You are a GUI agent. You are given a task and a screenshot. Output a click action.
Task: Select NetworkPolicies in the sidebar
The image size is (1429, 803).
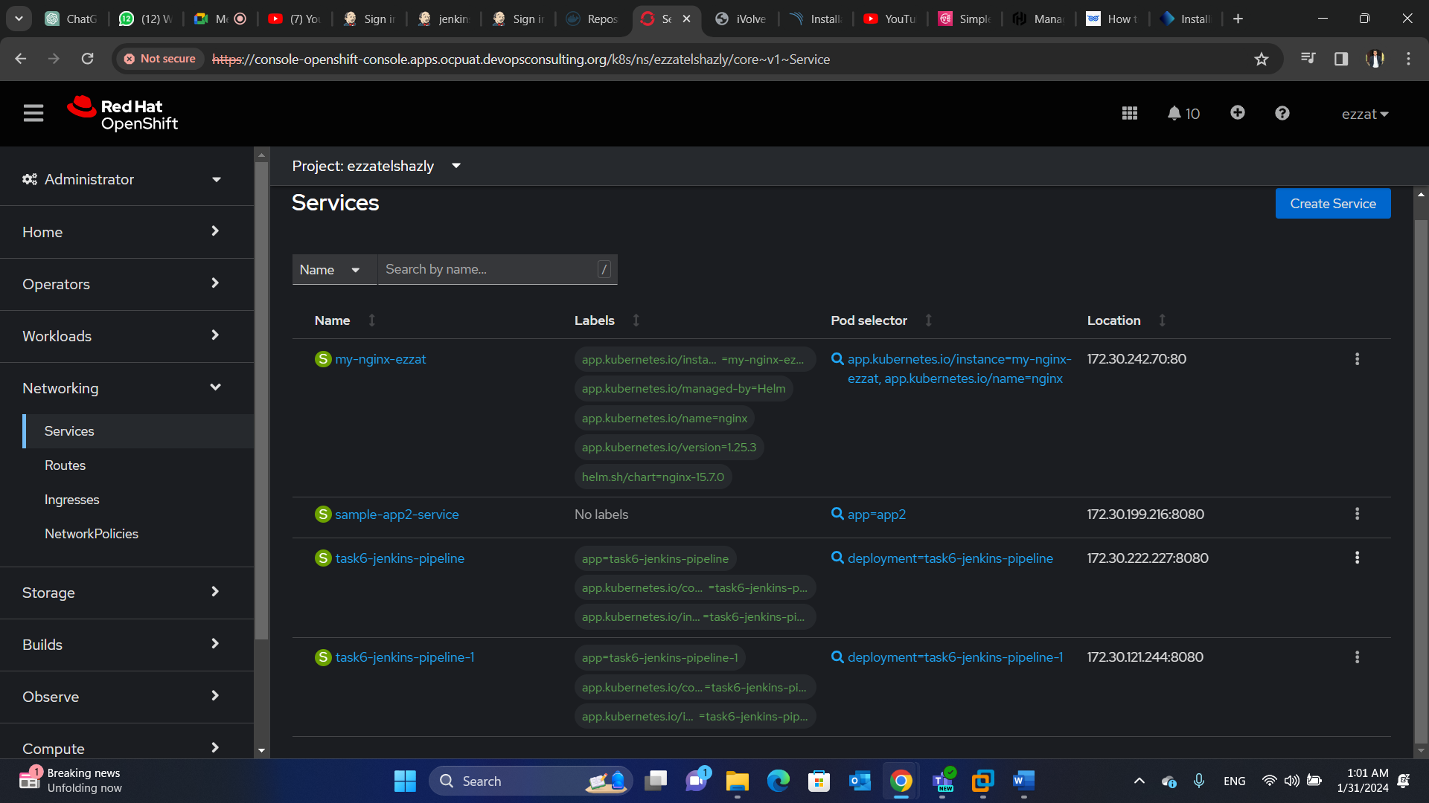(x=92, y=534)
